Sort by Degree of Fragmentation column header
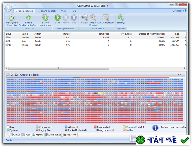The image size is (192, 147). pyautogui.click(x=152, y=34)
